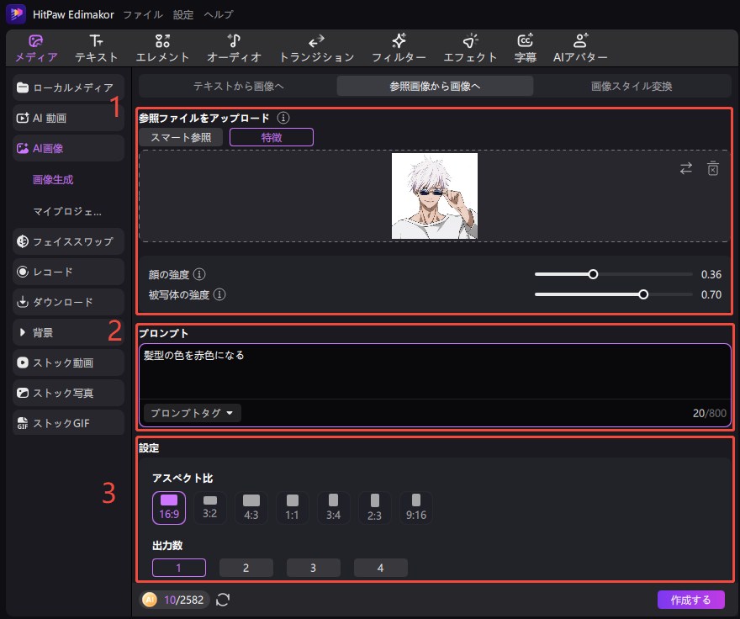This screenshot has width=740, height=619.
Task: Delete the uploaded reference image
Action: pos(712,168)
